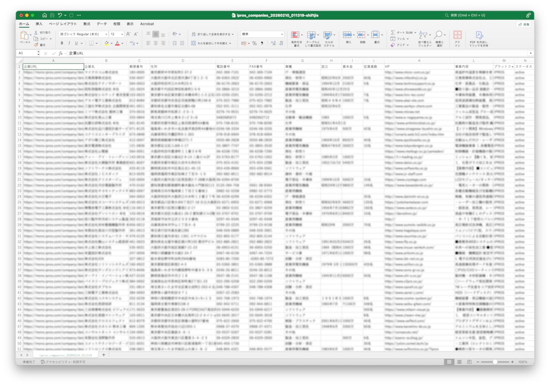Click insert cells (挿入) icon
Viewport: 550px width, 386px height.
pyautogui.click(x=347, y=35)
